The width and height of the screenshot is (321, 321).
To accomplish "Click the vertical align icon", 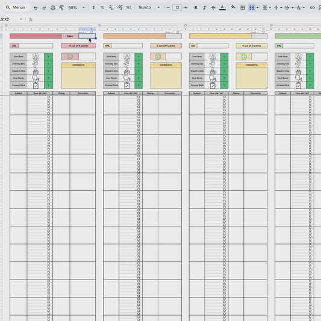I will coord(276,8).
